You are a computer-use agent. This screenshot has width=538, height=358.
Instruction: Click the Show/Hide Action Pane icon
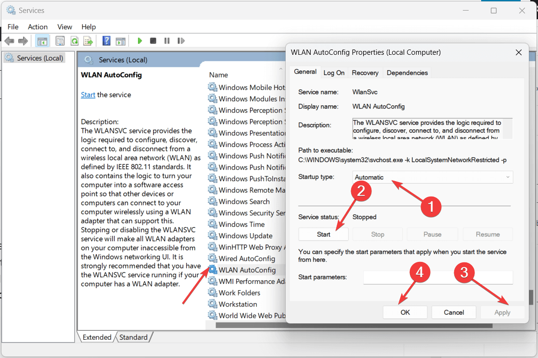pyautogui.click(x=120, y=41)
